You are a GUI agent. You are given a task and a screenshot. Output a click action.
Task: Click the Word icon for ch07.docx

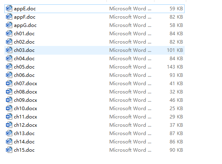(9, 84)
